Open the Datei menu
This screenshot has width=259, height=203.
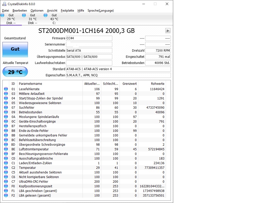pos(5,11)
